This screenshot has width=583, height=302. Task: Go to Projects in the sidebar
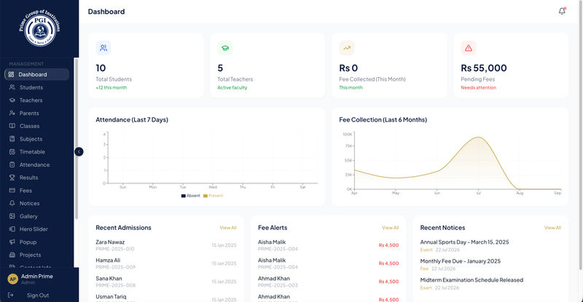coord(37,255)
